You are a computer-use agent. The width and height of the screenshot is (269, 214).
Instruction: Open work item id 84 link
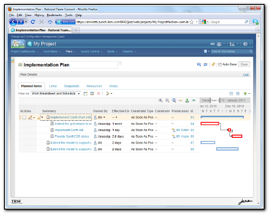[192, 123]
